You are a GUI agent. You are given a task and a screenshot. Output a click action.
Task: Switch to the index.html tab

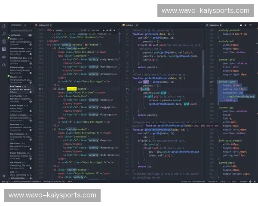[44, 25]
